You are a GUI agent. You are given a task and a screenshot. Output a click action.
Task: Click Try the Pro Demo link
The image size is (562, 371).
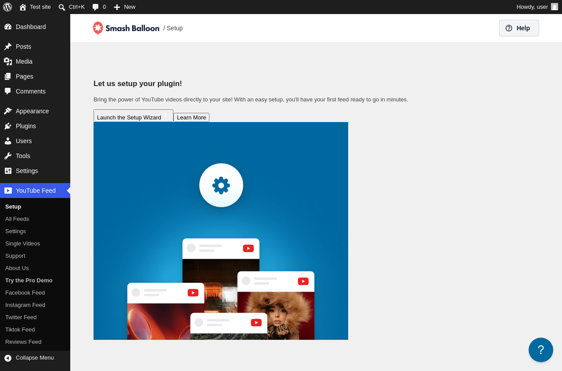pyautogui.click(x=35, y=281)
